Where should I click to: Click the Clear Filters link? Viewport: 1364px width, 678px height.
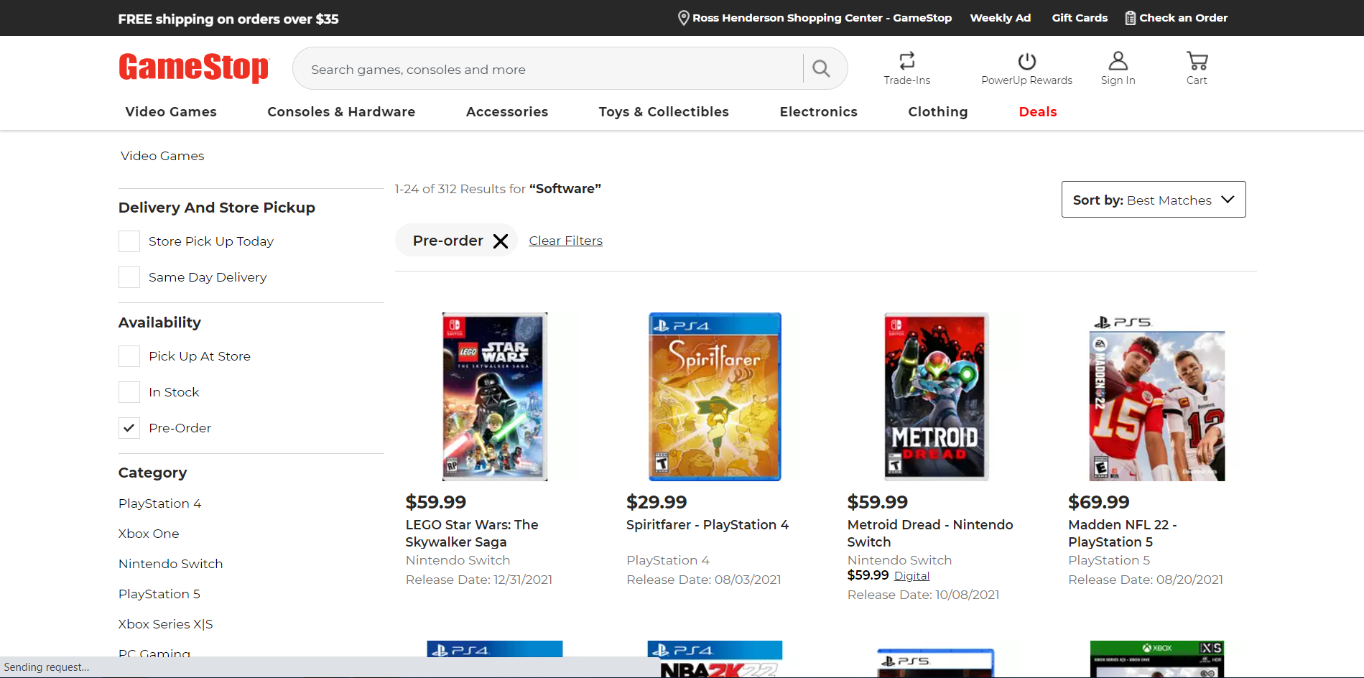(x=565, y=240)
